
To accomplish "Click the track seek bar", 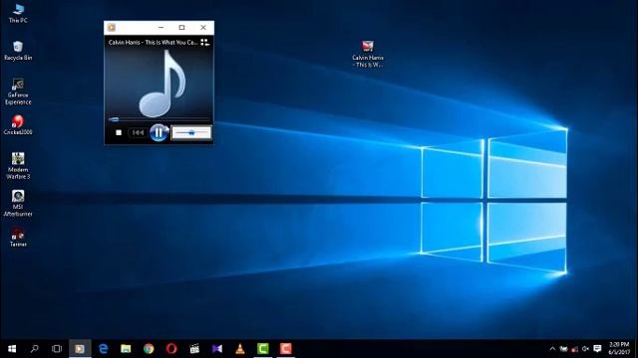I will point(159,119).
